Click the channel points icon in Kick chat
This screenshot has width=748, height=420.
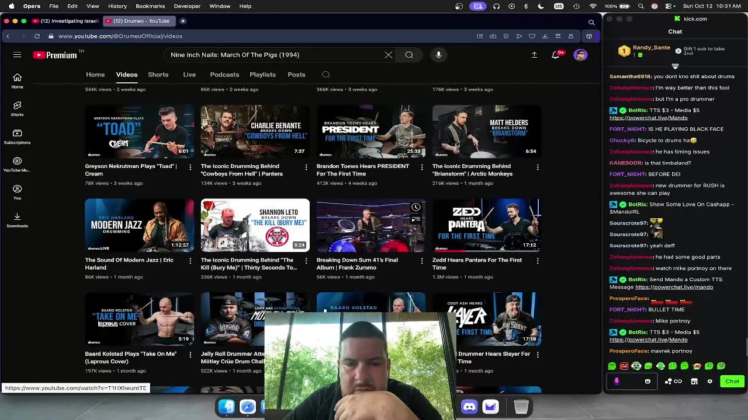click(x=673, y=381)
